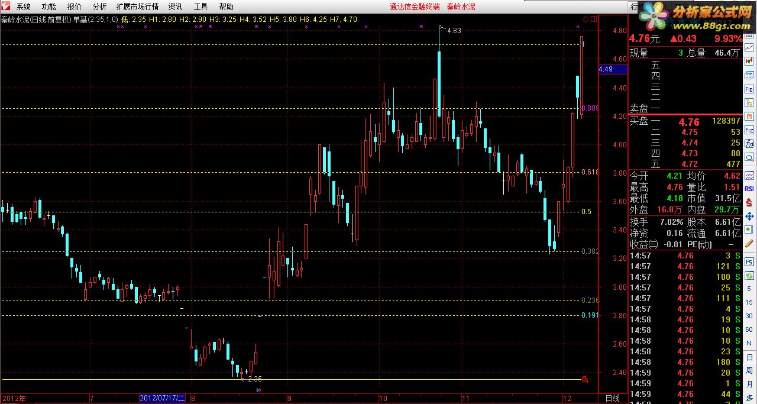Click the blue four-way arrows icon

(749, 216)
